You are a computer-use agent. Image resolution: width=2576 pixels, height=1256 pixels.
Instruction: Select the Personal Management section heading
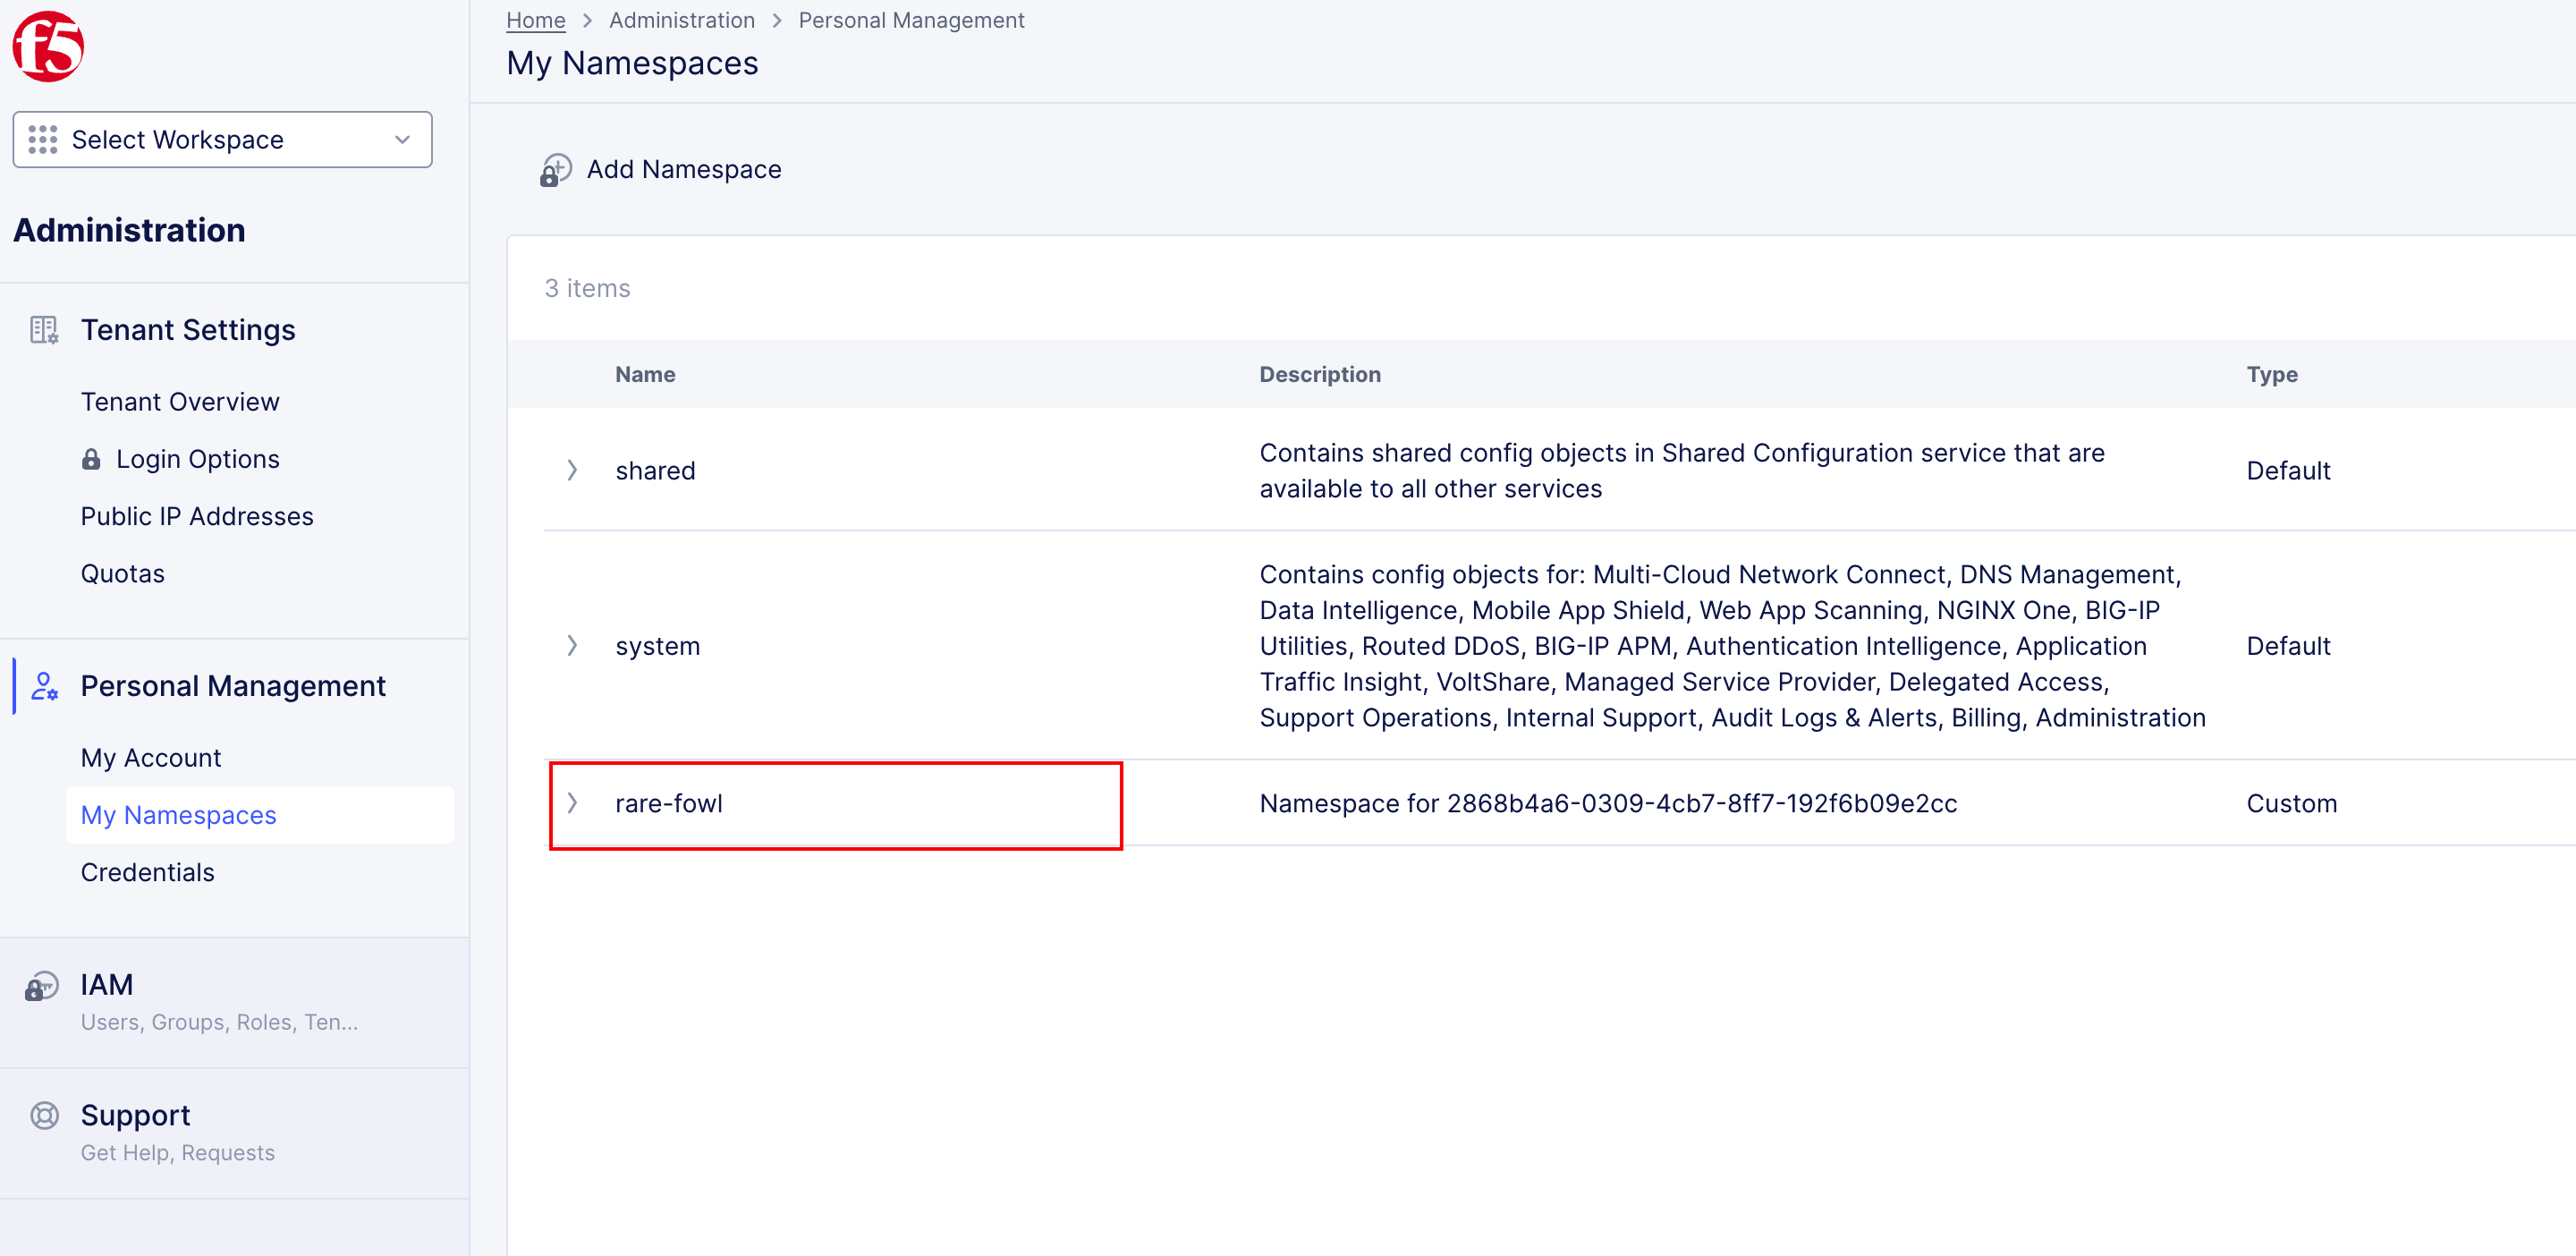233,686
